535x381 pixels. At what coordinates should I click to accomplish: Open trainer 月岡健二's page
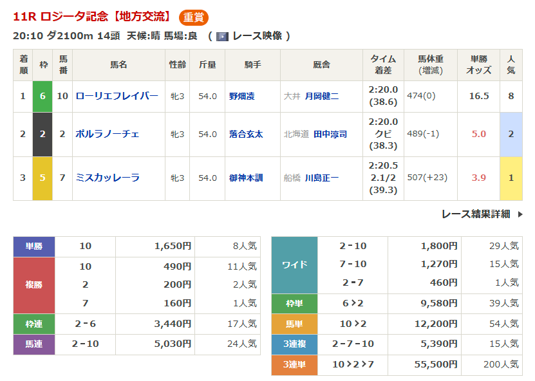pyautogui.click(x=321, y=96)
